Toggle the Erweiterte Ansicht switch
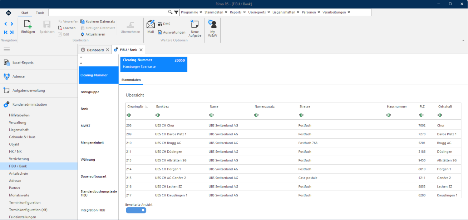The width and height of the screenshot is (468, 220). coord(136,210)
